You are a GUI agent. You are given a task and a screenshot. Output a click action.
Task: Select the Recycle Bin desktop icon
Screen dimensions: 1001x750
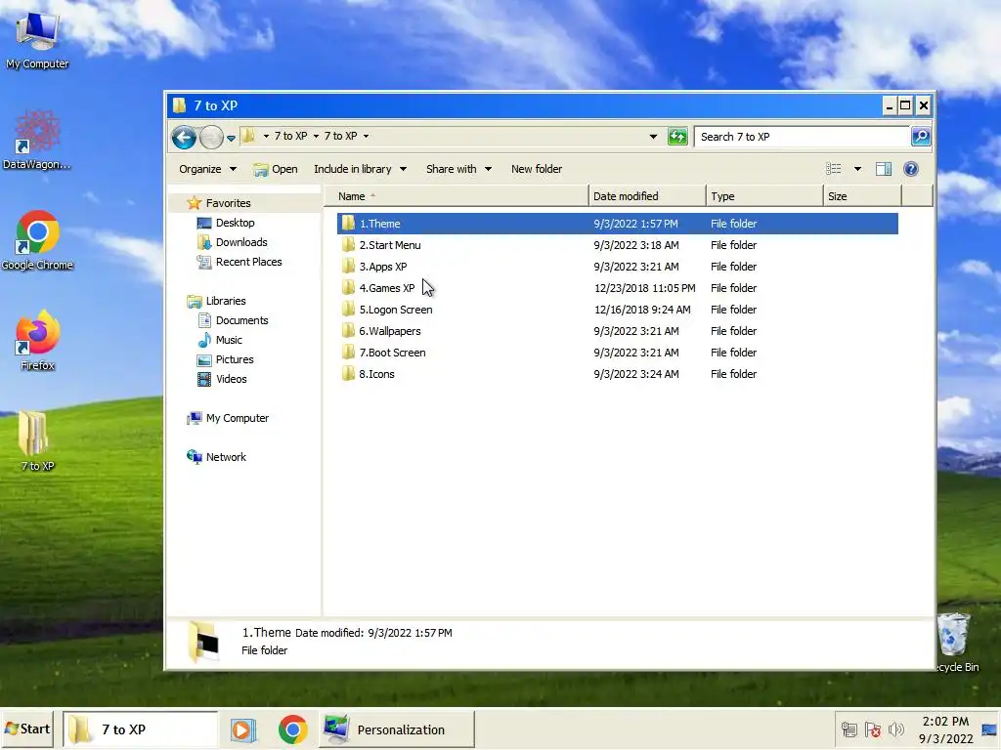(956, 643)
